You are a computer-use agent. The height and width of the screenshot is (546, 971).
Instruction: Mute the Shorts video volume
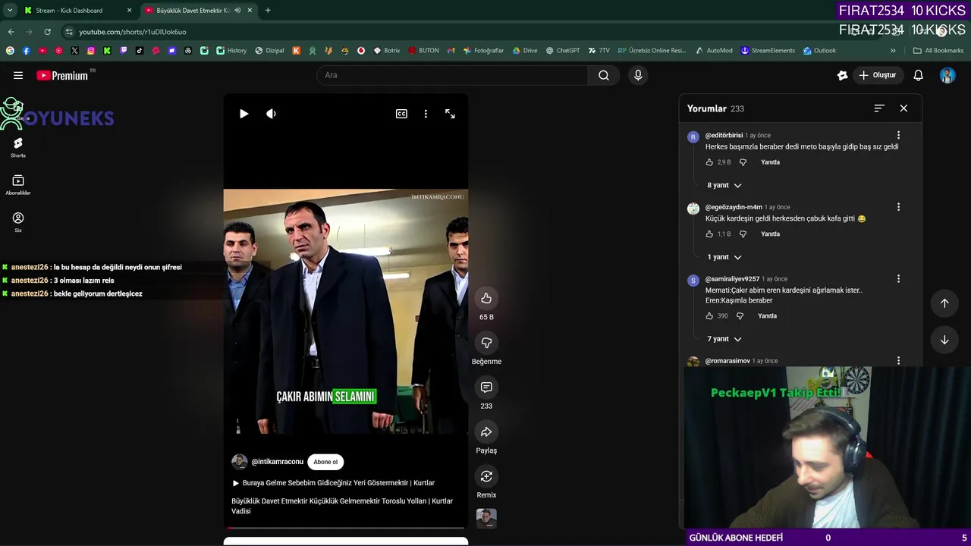pyautogui.click(x=271, y=114)
